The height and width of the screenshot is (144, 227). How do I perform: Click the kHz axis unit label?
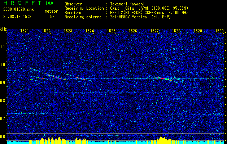[3, 29]
